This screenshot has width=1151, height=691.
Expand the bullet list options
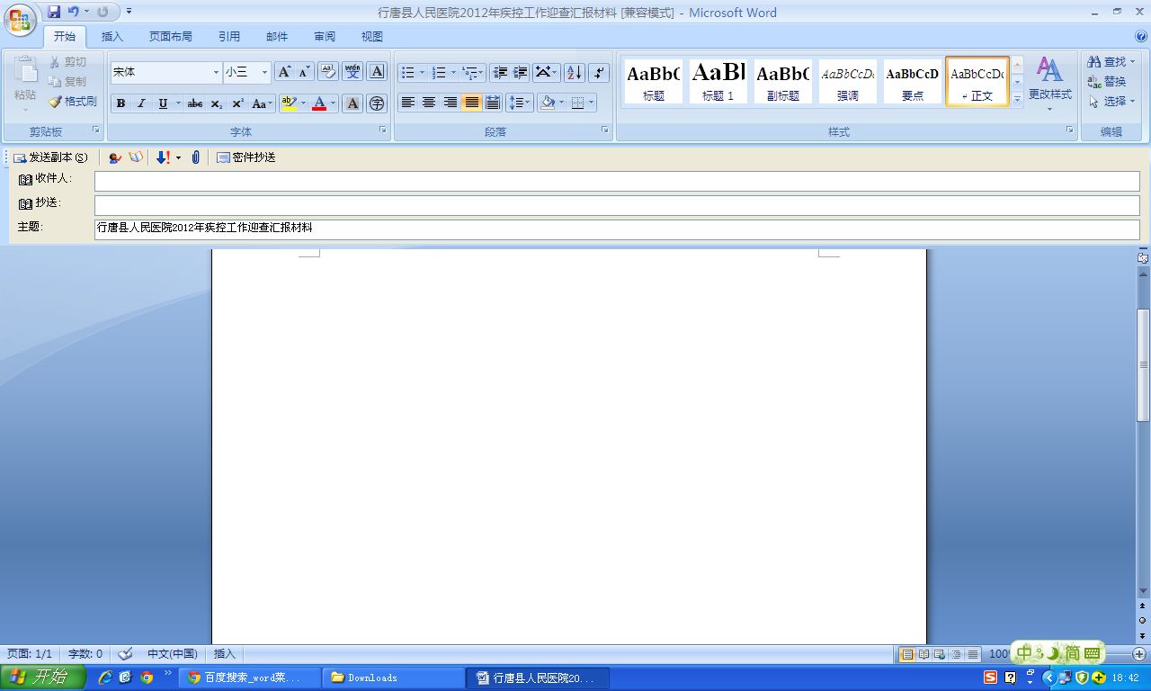coord(422,72)
